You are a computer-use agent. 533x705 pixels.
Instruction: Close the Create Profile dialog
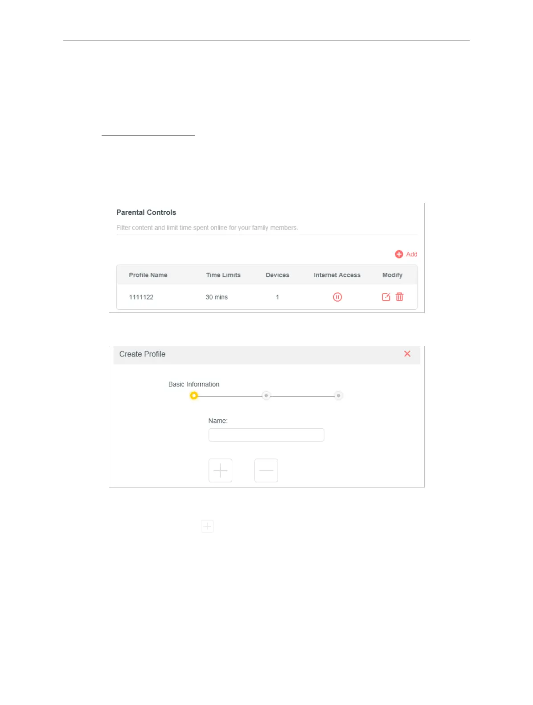coord(407,353)
